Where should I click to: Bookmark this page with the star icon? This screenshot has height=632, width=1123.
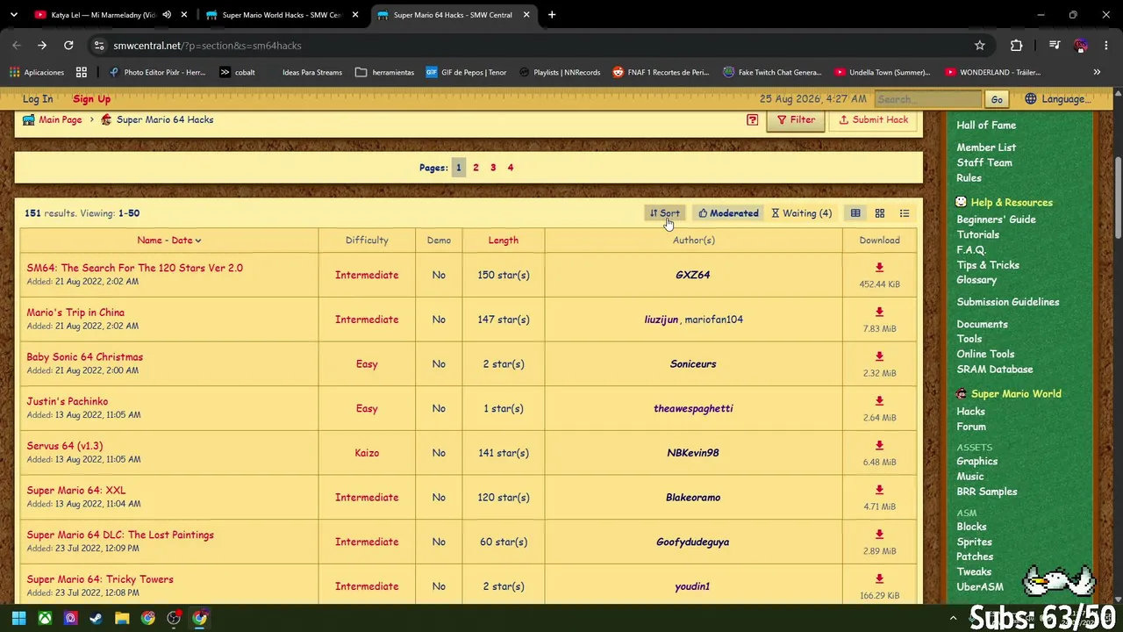980,46
